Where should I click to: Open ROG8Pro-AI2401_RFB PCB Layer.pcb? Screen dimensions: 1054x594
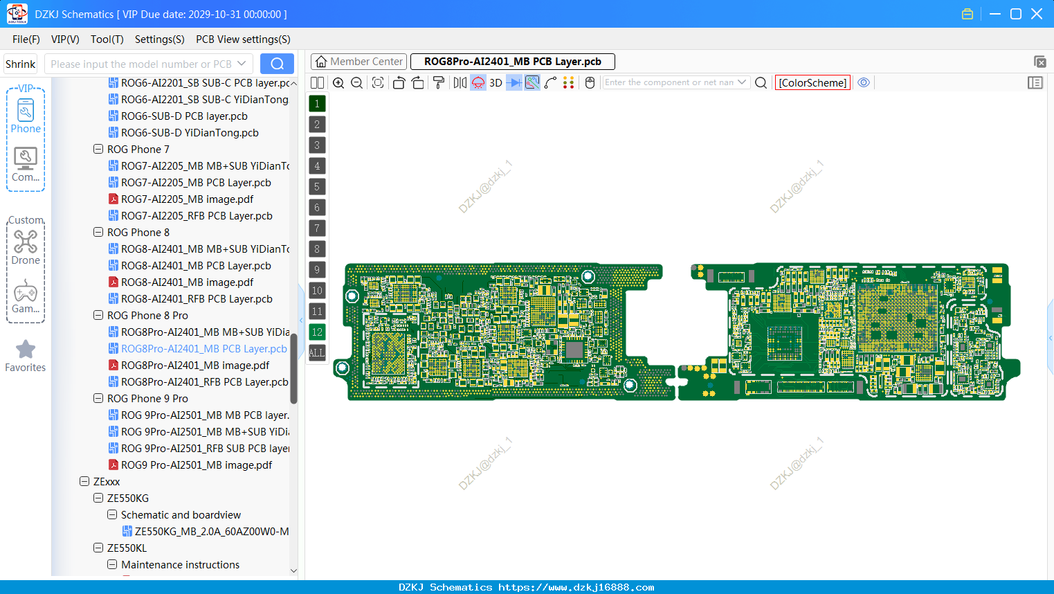(x=199, y=382)
